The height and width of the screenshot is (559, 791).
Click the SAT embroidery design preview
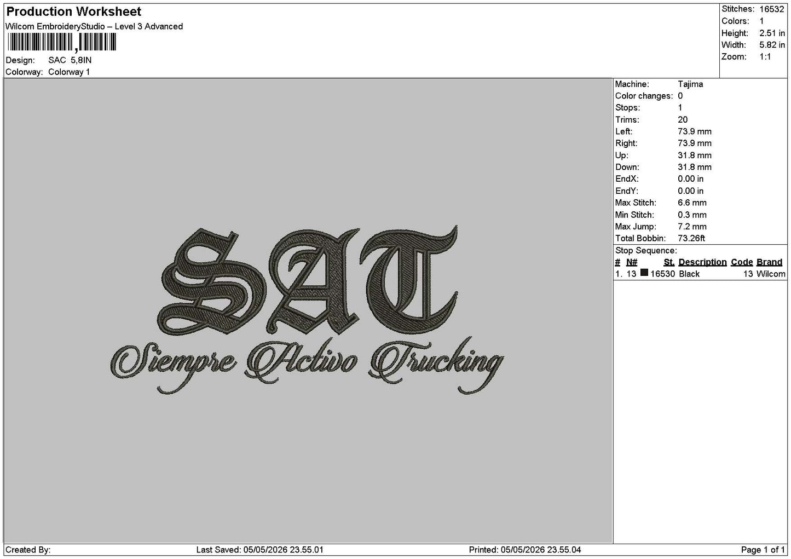(306, 309)
